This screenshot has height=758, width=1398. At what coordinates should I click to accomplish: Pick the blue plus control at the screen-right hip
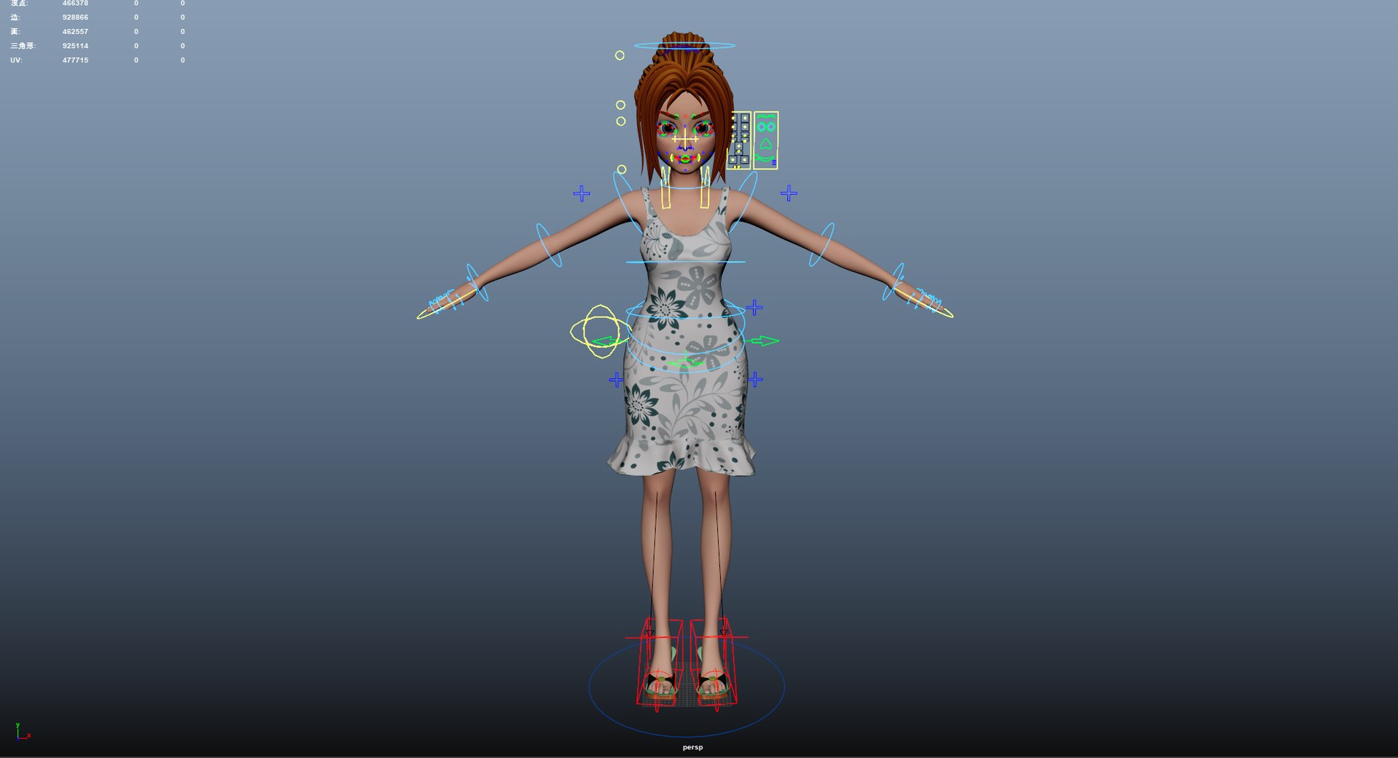[x=756, y=379]
